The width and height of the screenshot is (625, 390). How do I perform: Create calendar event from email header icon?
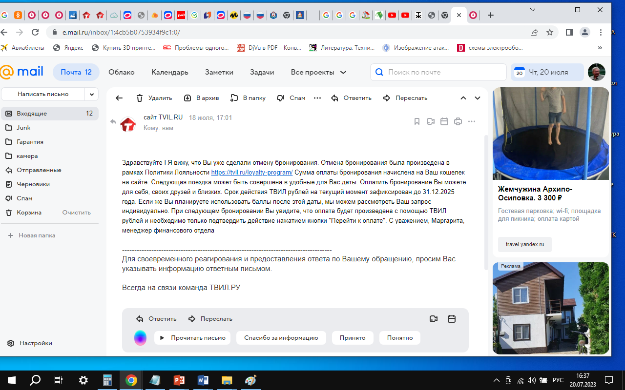coord(444,121)
